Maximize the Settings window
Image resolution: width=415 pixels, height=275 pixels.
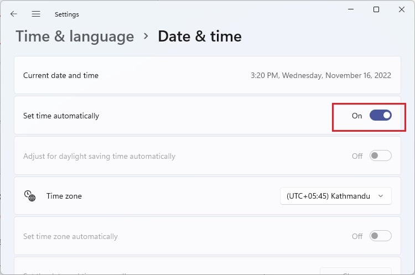pos(376,9)
